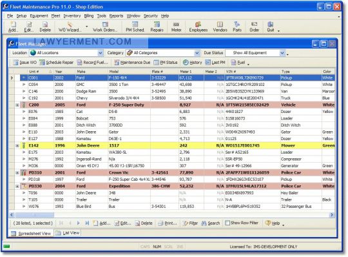Open the Employees tool

[x=198, y=27]
